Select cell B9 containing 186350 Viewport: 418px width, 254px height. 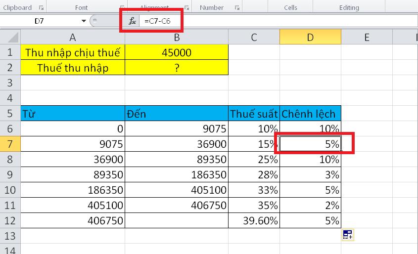coord(177,174)
